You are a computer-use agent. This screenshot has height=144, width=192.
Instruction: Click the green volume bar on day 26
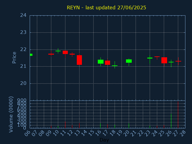(x=171, y=121)
